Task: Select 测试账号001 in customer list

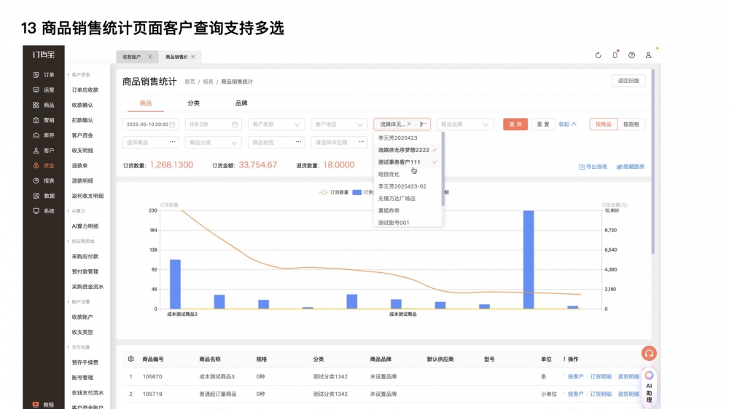Action: 408,223
